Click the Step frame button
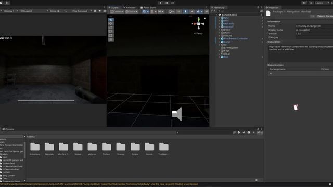333x187 pixels. (x=173, y=3)
